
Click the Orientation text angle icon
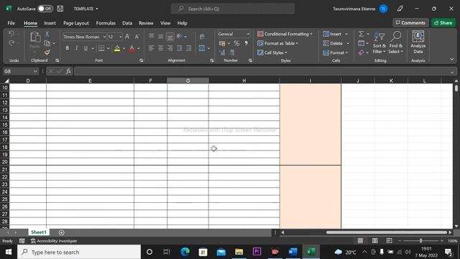179,37
